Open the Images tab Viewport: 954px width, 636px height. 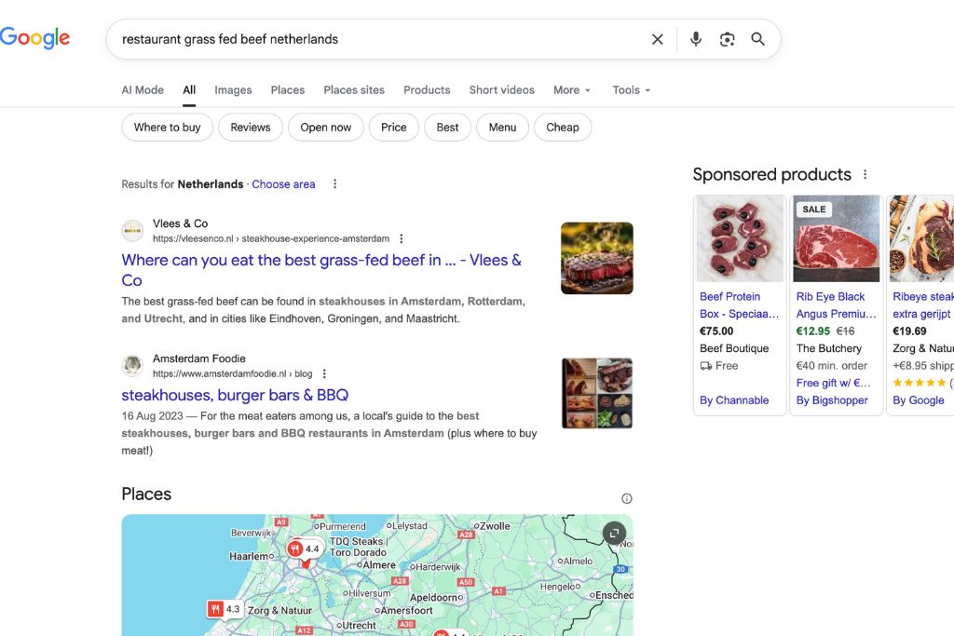pos(233,90)
